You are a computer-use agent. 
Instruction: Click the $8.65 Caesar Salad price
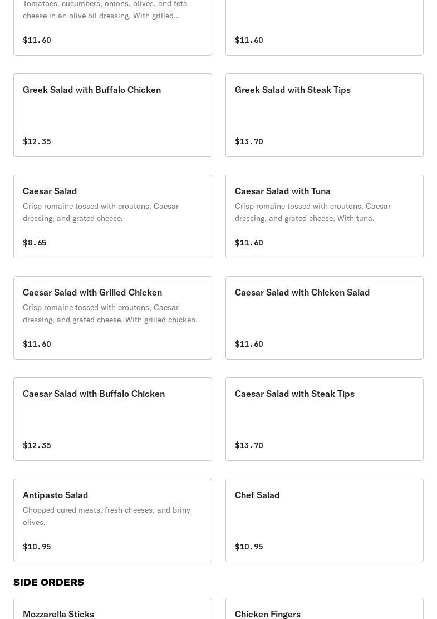[x=35, y=242]
